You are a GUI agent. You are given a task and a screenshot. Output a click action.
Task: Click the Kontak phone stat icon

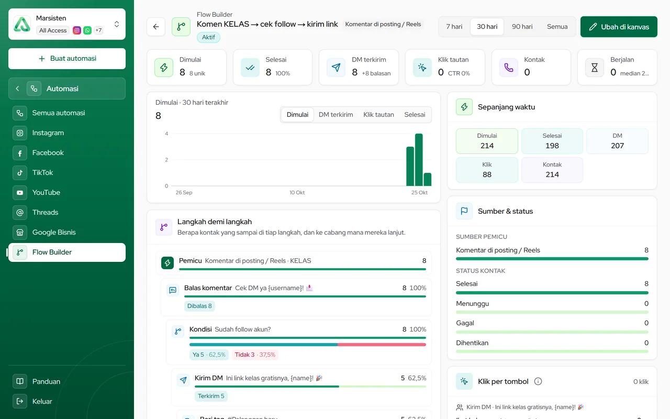(509, 68)
